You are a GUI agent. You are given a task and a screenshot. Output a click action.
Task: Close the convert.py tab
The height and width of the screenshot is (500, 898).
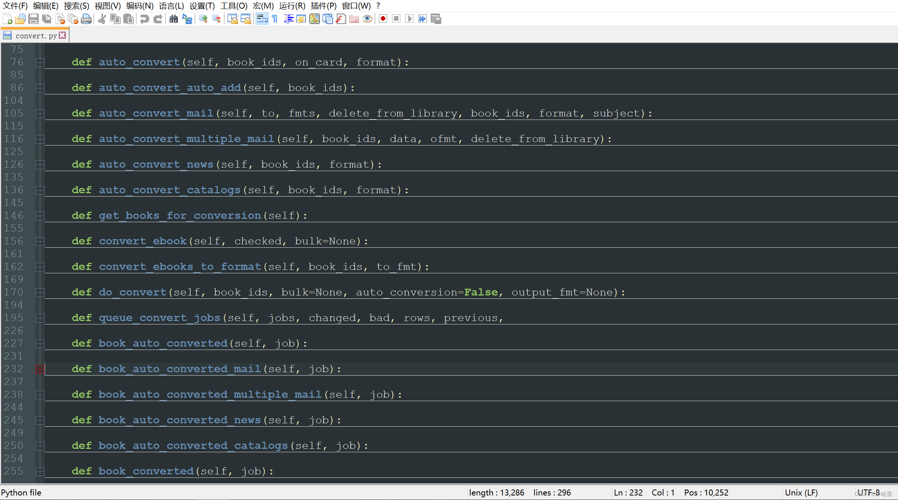[62, 35]
